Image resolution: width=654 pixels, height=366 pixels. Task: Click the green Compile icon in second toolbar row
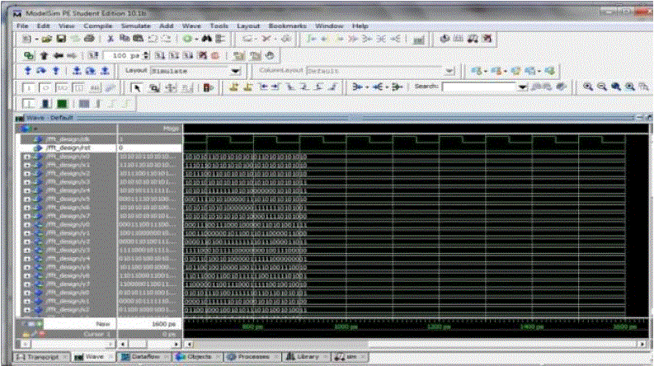coord(27,55)
